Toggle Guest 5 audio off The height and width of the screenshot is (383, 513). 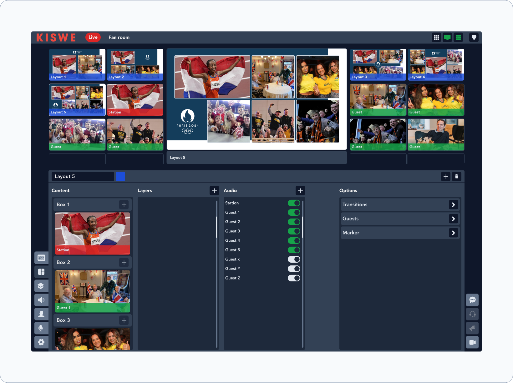coord(294,250)
